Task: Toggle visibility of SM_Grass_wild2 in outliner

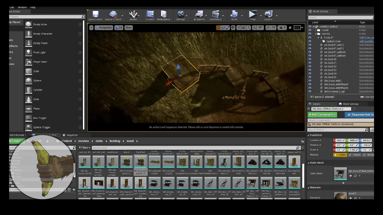Action: (310, 81)
